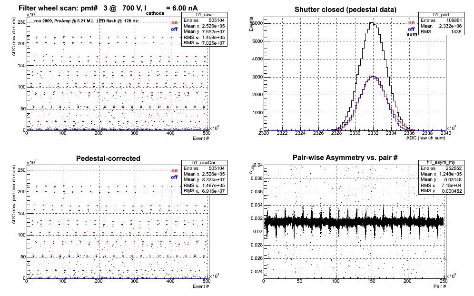This screenshot has width=474, height=296.
Task: Select the 'Event #' label under the filter wheel scan plot
Action: pyautogui.click(x=201, y=138)
